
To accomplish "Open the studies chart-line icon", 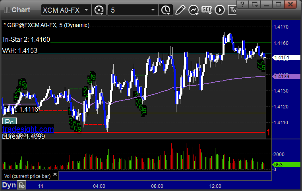I will [194, 10].
